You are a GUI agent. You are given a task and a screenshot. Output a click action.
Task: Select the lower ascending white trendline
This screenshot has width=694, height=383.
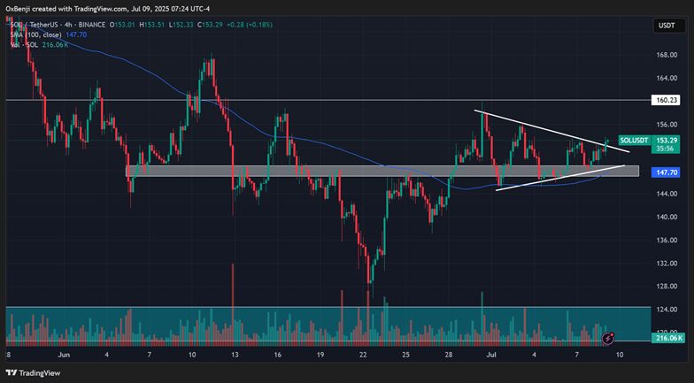point(558,177)
